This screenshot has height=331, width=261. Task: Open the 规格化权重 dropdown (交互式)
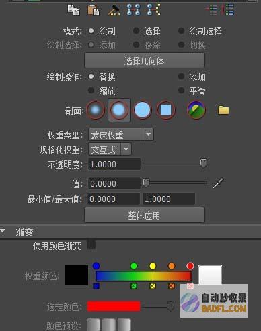[x=110, y=149]
